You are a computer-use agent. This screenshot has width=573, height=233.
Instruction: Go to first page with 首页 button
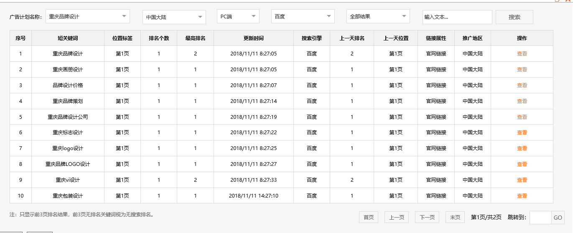tap(369, 217)
